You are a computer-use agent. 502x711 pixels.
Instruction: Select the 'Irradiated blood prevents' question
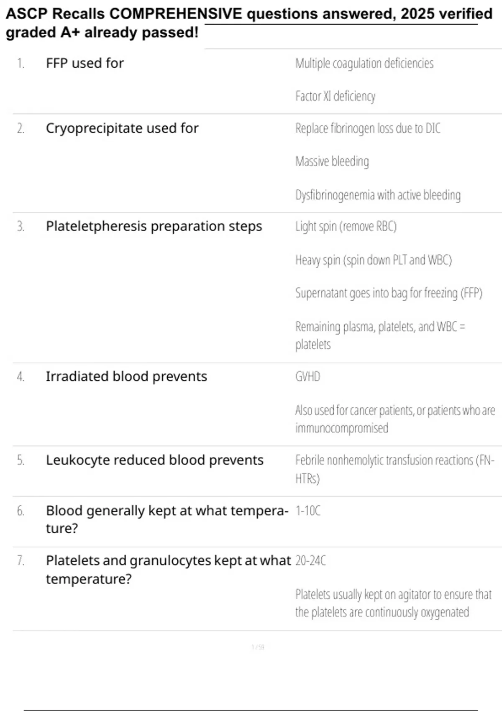[126, 376]
